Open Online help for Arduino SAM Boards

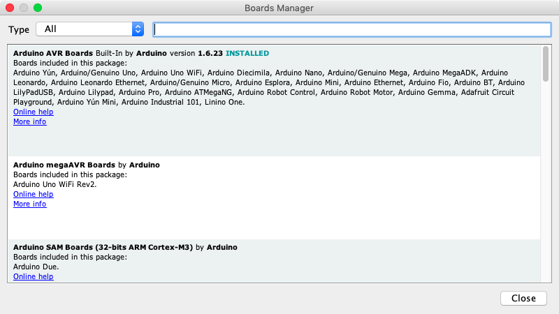(33, 276)
